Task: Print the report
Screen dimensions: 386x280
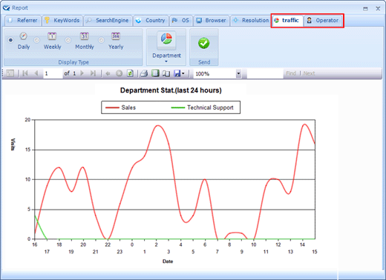Action: tap(144, 73)
